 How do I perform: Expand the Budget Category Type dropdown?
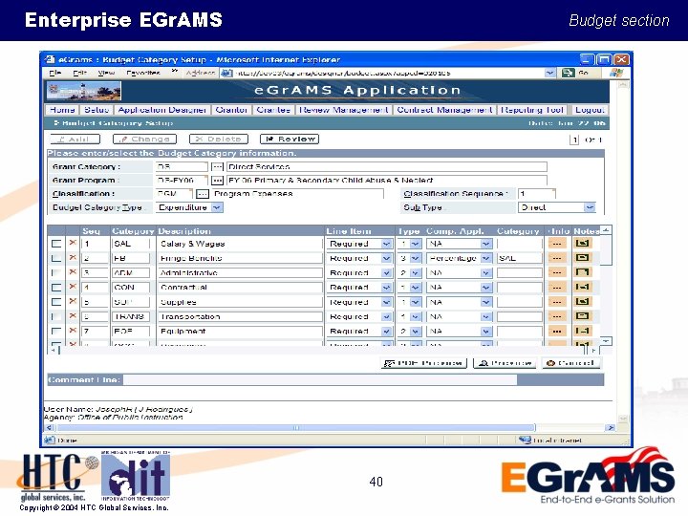point(217,207)
